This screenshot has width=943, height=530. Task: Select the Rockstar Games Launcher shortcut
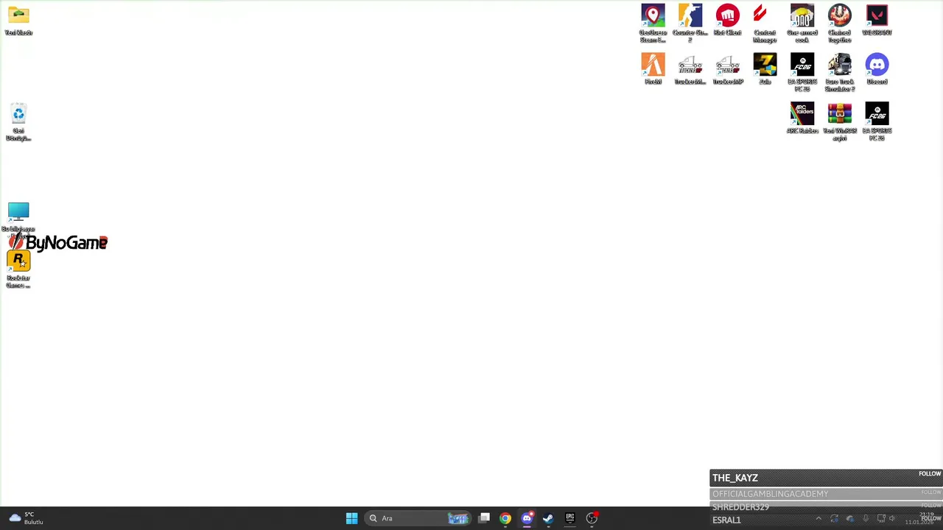click(x=18, y=269)
